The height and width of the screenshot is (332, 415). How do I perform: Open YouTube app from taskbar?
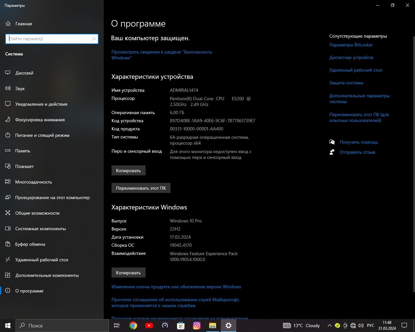(x=149, y=326)
